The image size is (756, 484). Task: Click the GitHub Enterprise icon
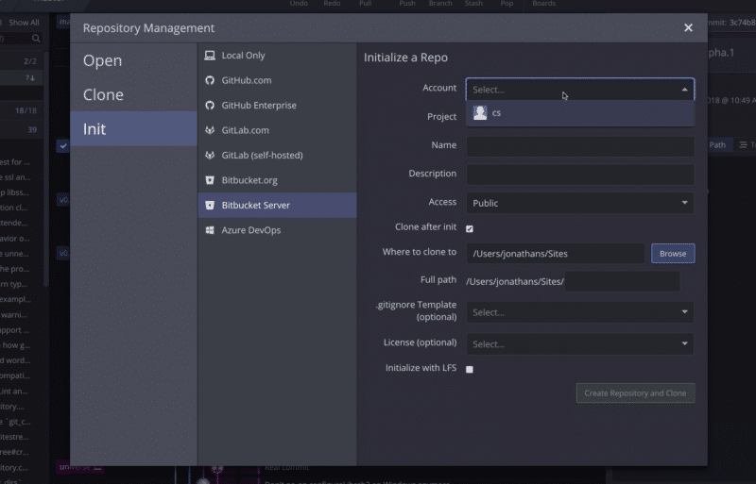(x=210, y=106)
